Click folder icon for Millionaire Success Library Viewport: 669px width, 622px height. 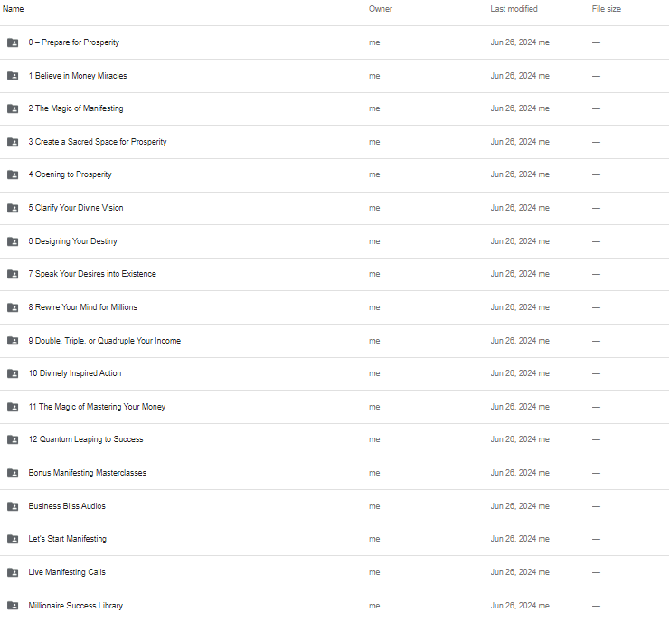(x=13, y=606)
